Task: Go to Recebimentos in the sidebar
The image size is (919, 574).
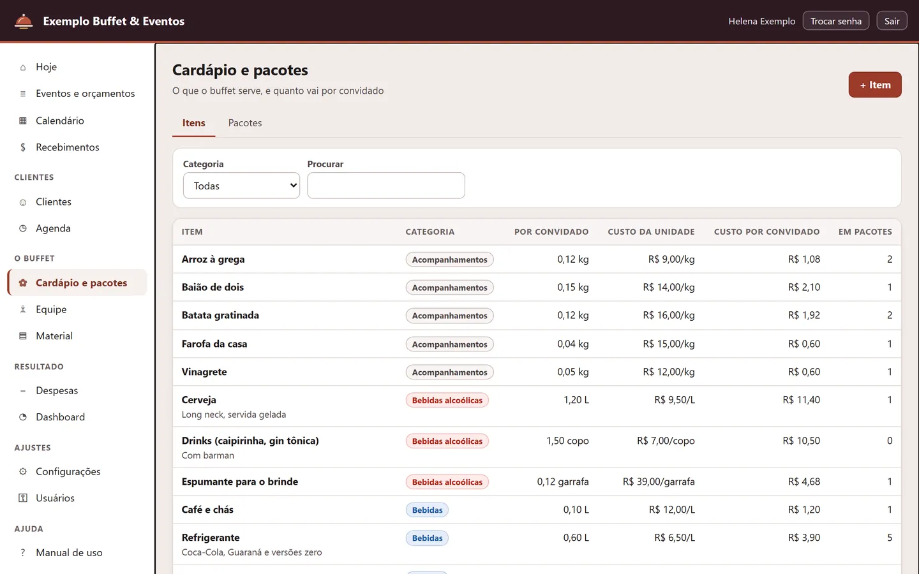Action: (77, 147)
